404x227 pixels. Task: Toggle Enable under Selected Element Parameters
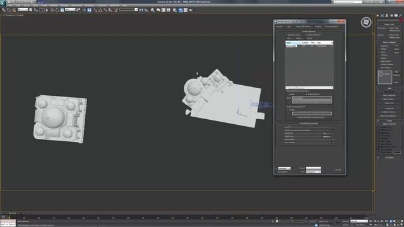(x=288, y=94)
